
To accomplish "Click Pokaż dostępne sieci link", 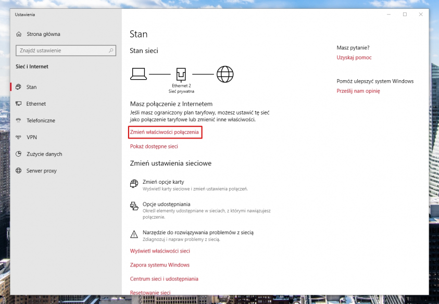I will point(154,147).
